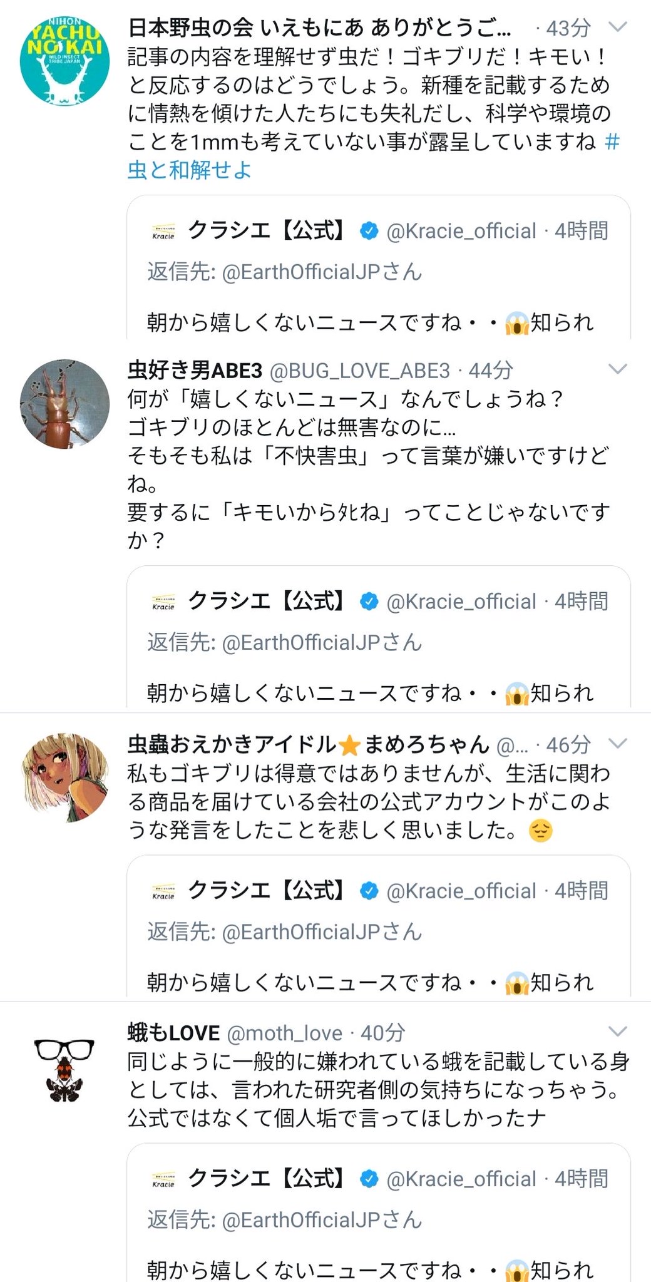Open the stag beetle avatar of 虫好き男ABE3
The height and width of the screenshot is (1282, 651).
65,404
